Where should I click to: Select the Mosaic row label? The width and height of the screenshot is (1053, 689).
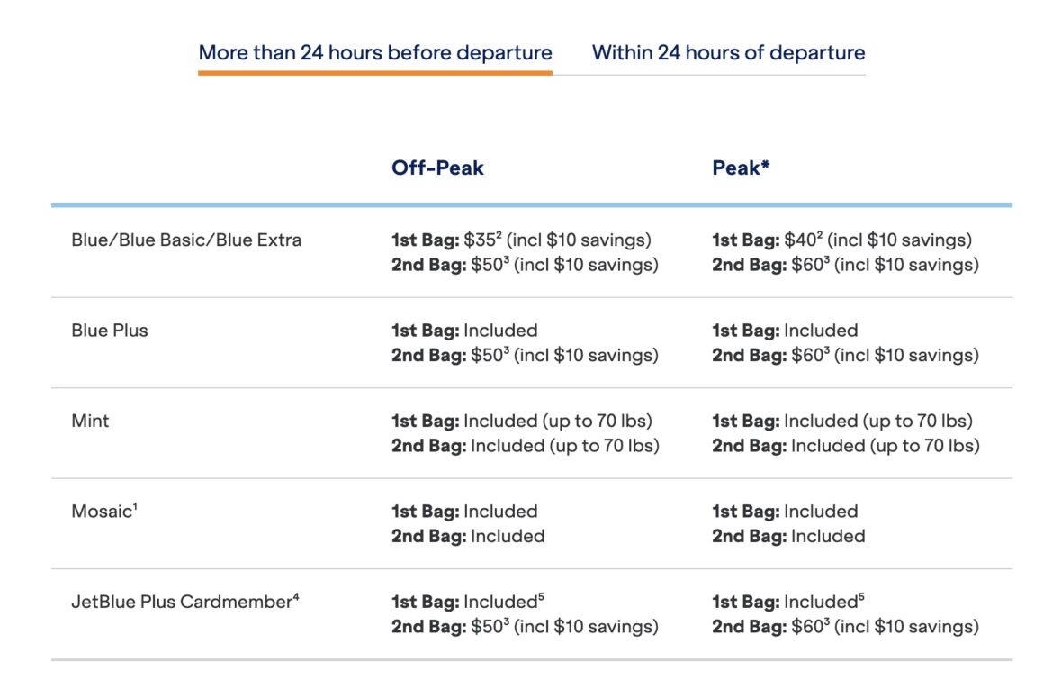pyautogui.click(x=100, y=511)
